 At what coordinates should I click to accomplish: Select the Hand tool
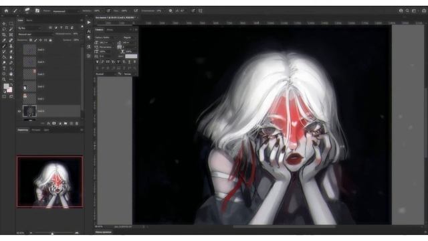pyautogui.click(x=11, y=74)
